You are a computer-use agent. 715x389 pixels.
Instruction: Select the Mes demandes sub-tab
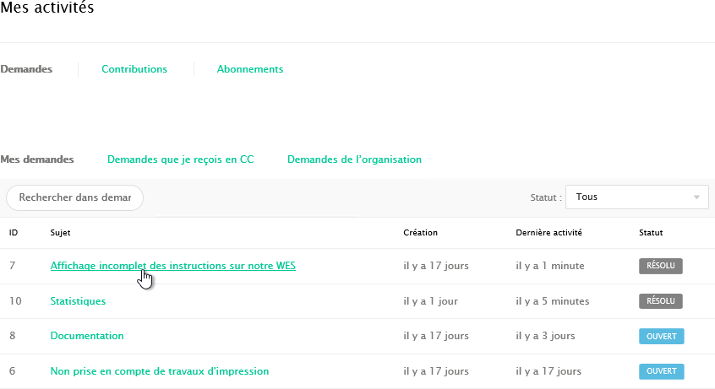(x=37, y=159)
